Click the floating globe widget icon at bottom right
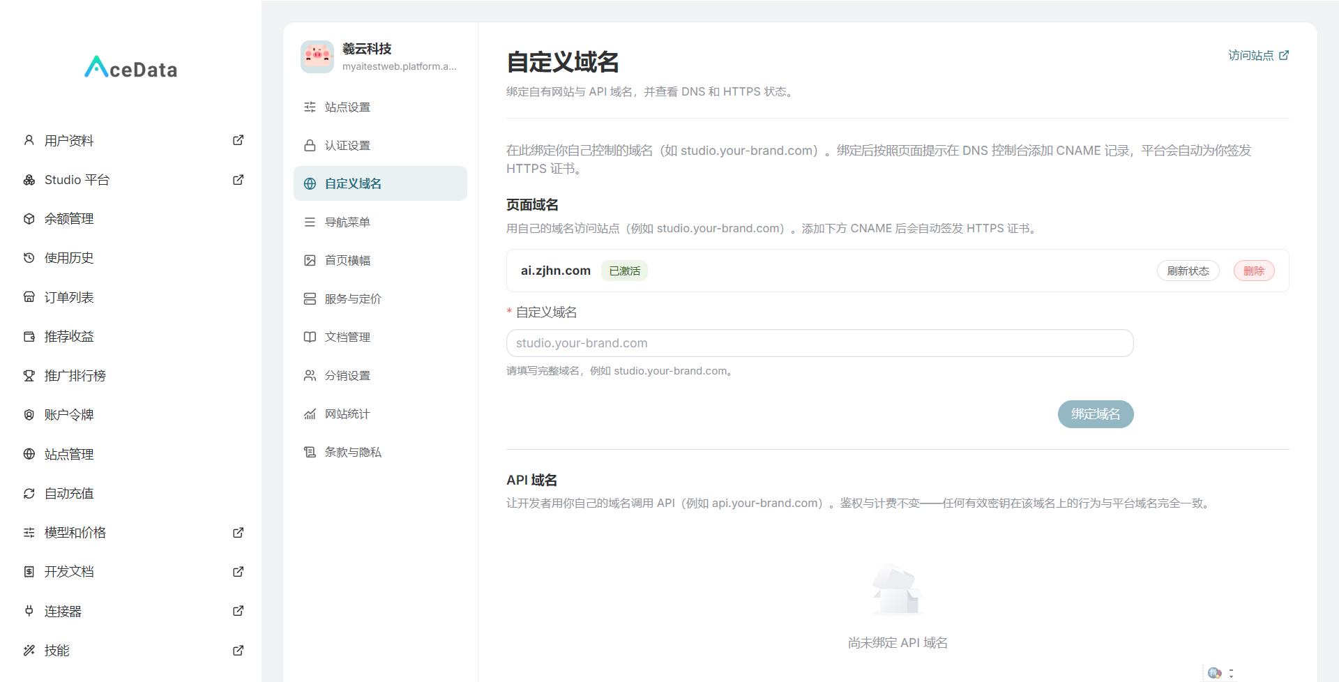Viewport: 1339px width, 682px height. coord(1214,673)
